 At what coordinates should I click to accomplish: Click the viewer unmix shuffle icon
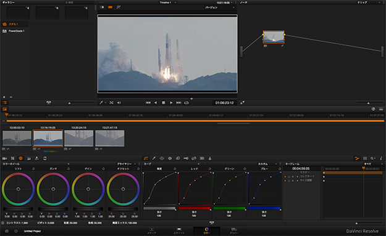111,103
